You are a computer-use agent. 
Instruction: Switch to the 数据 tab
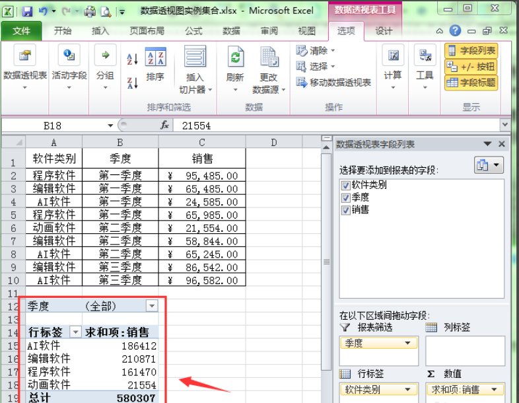coord(231,31)
